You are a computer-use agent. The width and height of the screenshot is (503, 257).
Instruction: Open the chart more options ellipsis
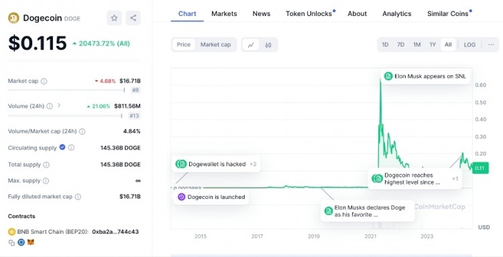click(x=491, y=45)
